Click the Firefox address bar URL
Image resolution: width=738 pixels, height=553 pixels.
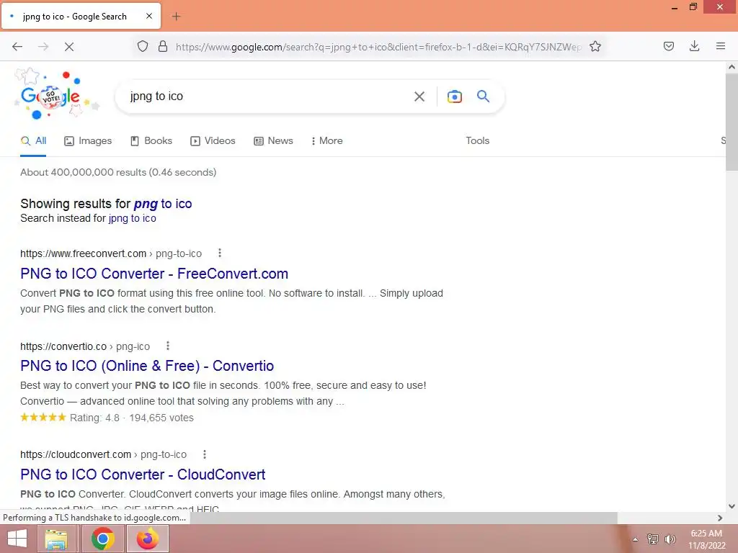(378, 47)
